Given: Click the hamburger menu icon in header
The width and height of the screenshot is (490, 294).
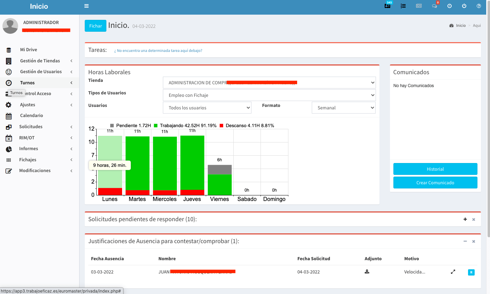Looking at the screenshot, I should tap(86, 6).
